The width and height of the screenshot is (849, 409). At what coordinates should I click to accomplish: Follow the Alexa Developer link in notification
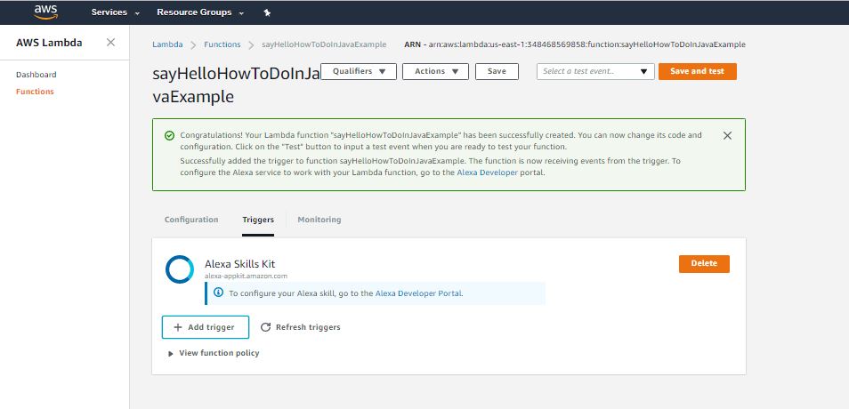488,173
